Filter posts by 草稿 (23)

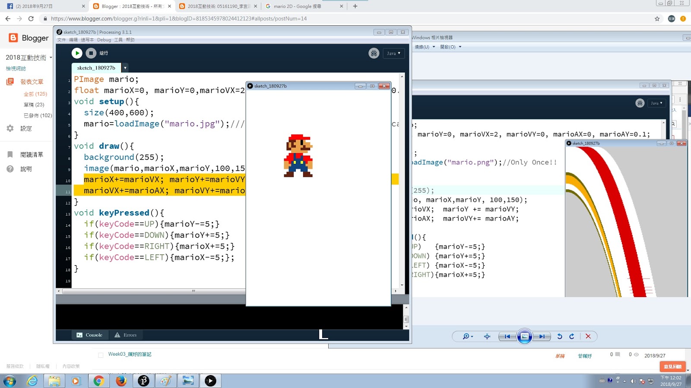click(34, 105)
